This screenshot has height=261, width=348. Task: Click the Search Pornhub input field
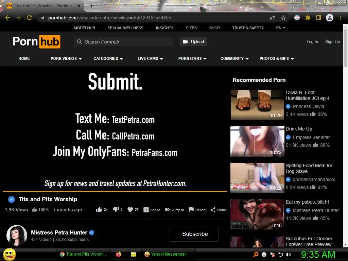pyautogui.click(x=124, y=42)
